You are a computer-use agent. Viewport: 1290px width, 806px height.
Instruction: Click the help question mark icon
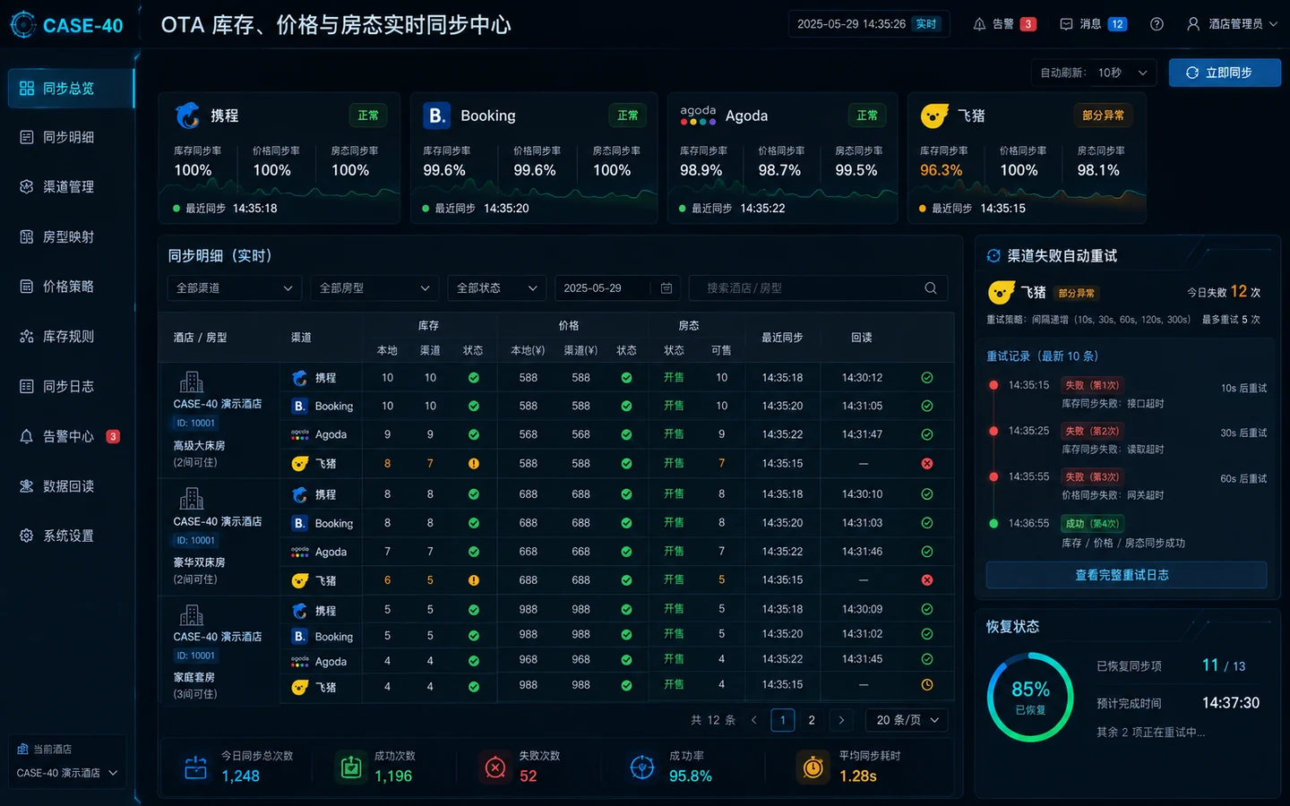coord(1157,24)
